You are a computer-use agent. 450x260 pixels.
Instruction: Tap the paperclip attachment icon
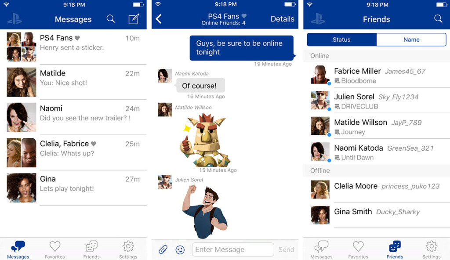(x=163, y=249)
